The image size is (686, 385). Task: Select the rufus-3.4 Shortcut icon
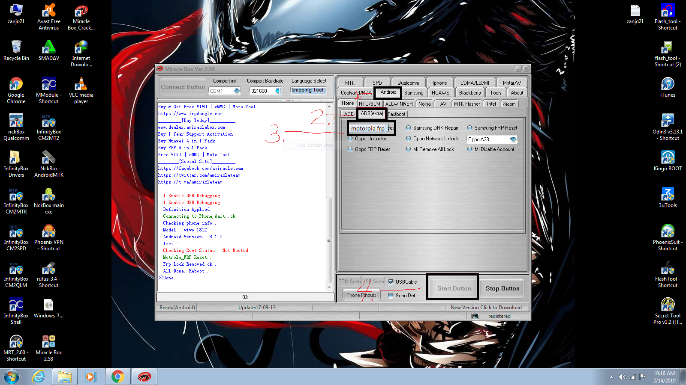(x=49, y=275)
